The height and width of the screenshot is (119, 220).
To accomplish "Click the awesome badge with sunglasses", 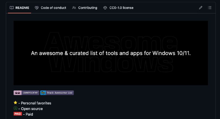I will coord(26,93).
